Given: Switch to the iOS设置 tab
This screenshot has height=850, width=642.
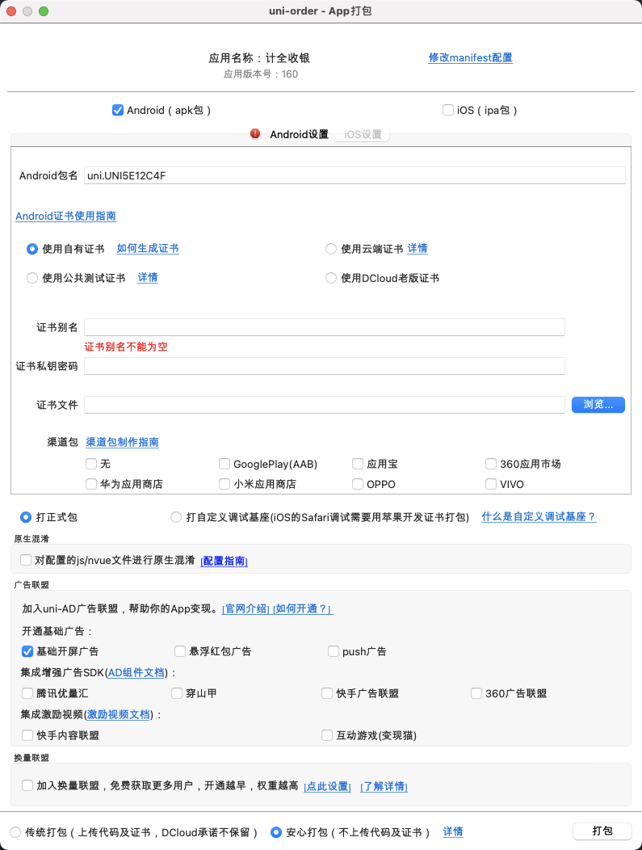Looking at the screenshot, I should click(363, 135).
